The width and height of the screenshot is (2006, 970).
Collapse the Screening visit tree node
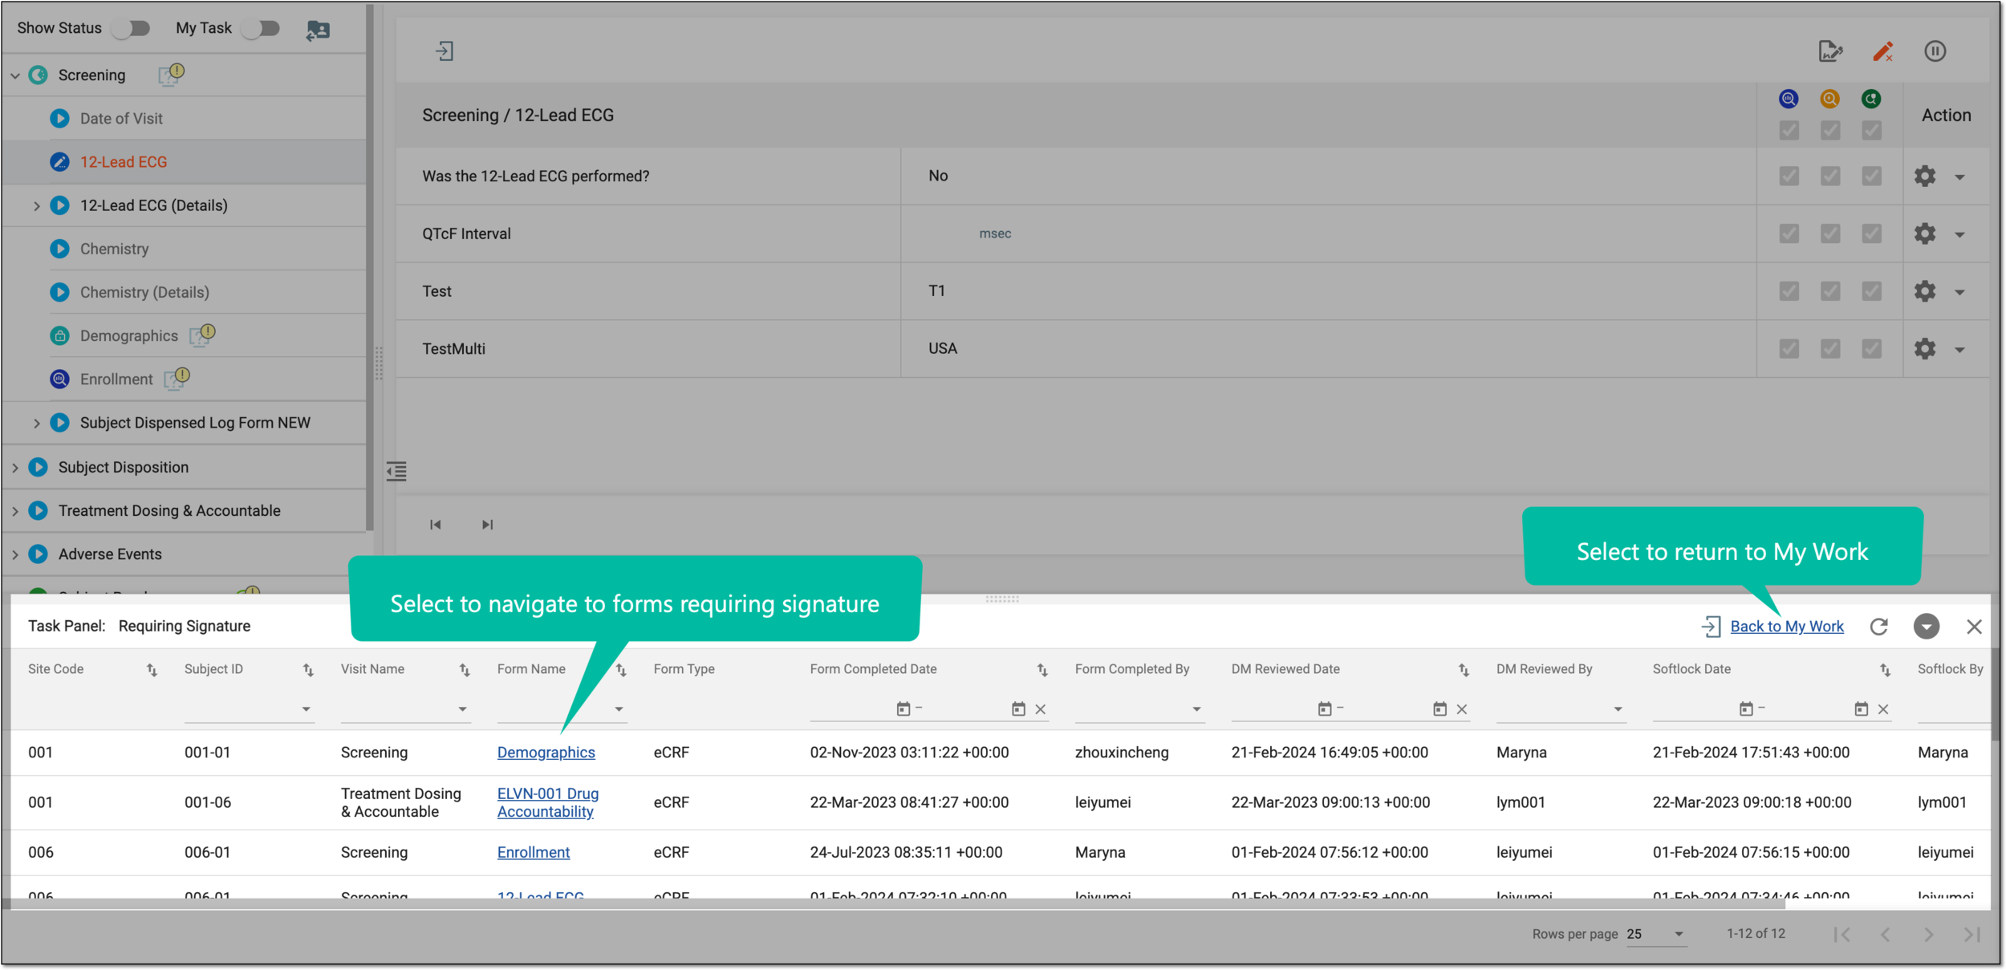(15, 75)
